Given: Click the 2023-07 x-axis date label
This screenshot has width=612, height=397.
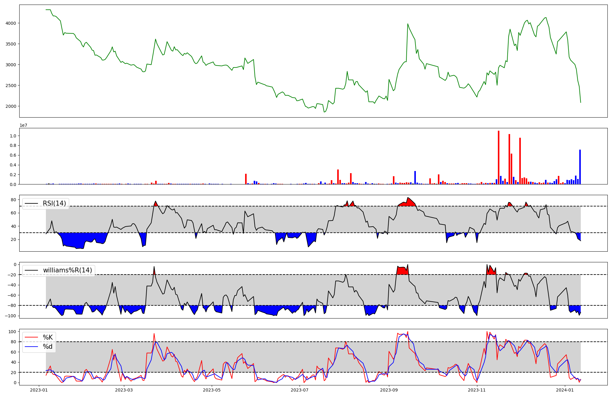Looking at the screenshot, I should tap(299, 390).
